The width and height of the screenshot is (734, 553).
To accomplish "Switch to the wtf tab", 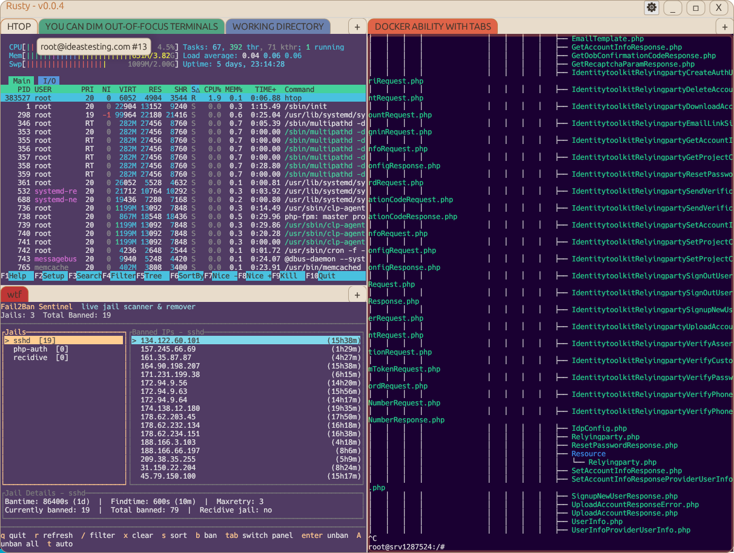I will click(15, 295).
